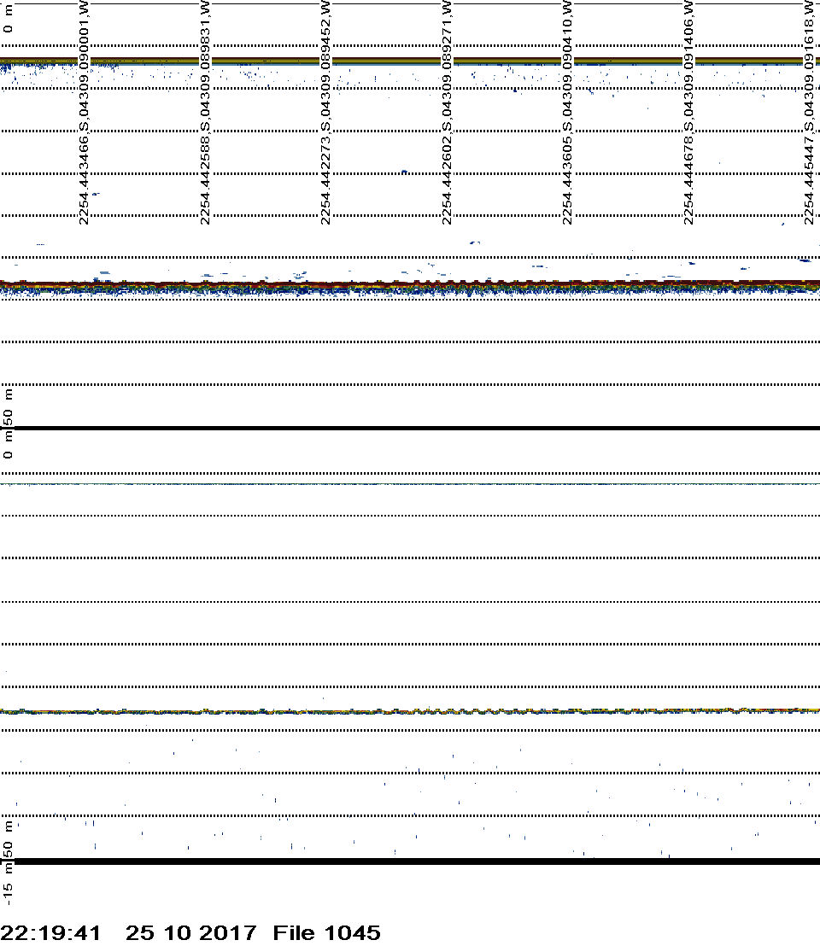Click the red seabed echo band in upper echogram
The height and width of the screenshot is (946, 820).
click(410, 283)
